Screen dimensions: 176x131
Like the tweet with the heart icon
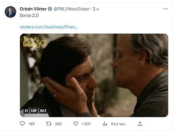76,124
